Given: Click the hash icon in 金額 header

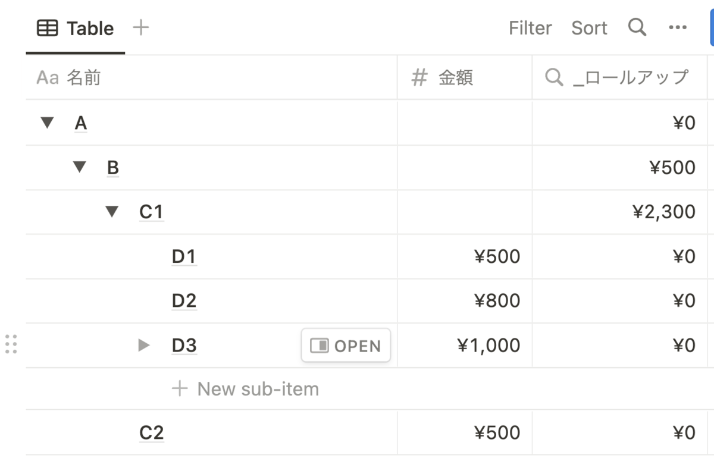Looking at the screenshot, I should click(420, 77).
